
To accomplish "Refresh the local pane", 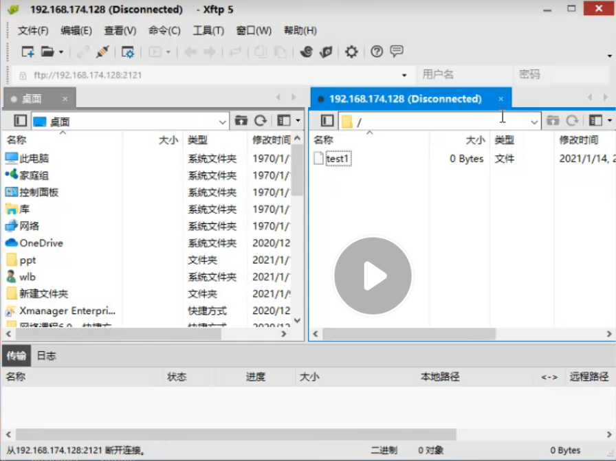I will coord(261,120).
